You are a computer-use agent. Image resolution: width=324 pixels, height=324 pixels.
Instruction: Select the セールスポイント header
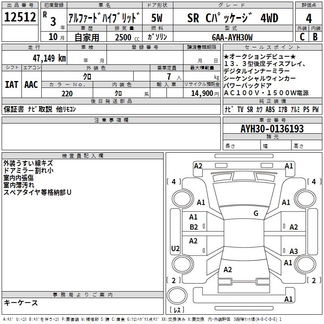tap(272, 47)
